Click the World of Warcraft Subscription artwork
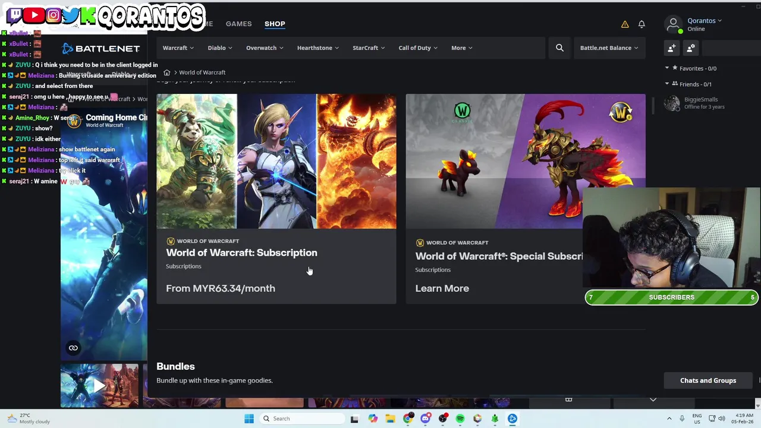The image size is (761, 428). 276,161
